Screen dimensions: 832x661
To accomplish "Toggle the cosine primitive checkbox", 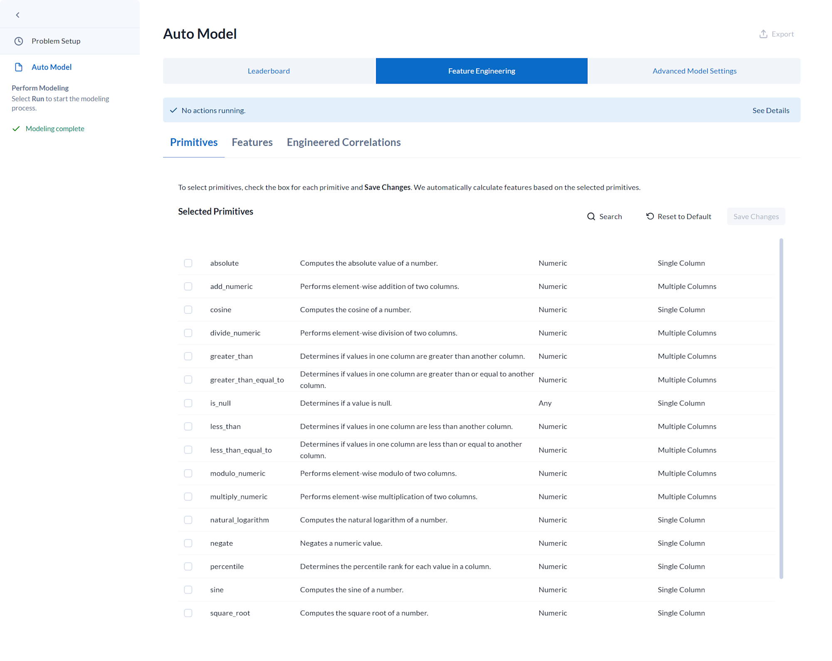I will (188, 310).
